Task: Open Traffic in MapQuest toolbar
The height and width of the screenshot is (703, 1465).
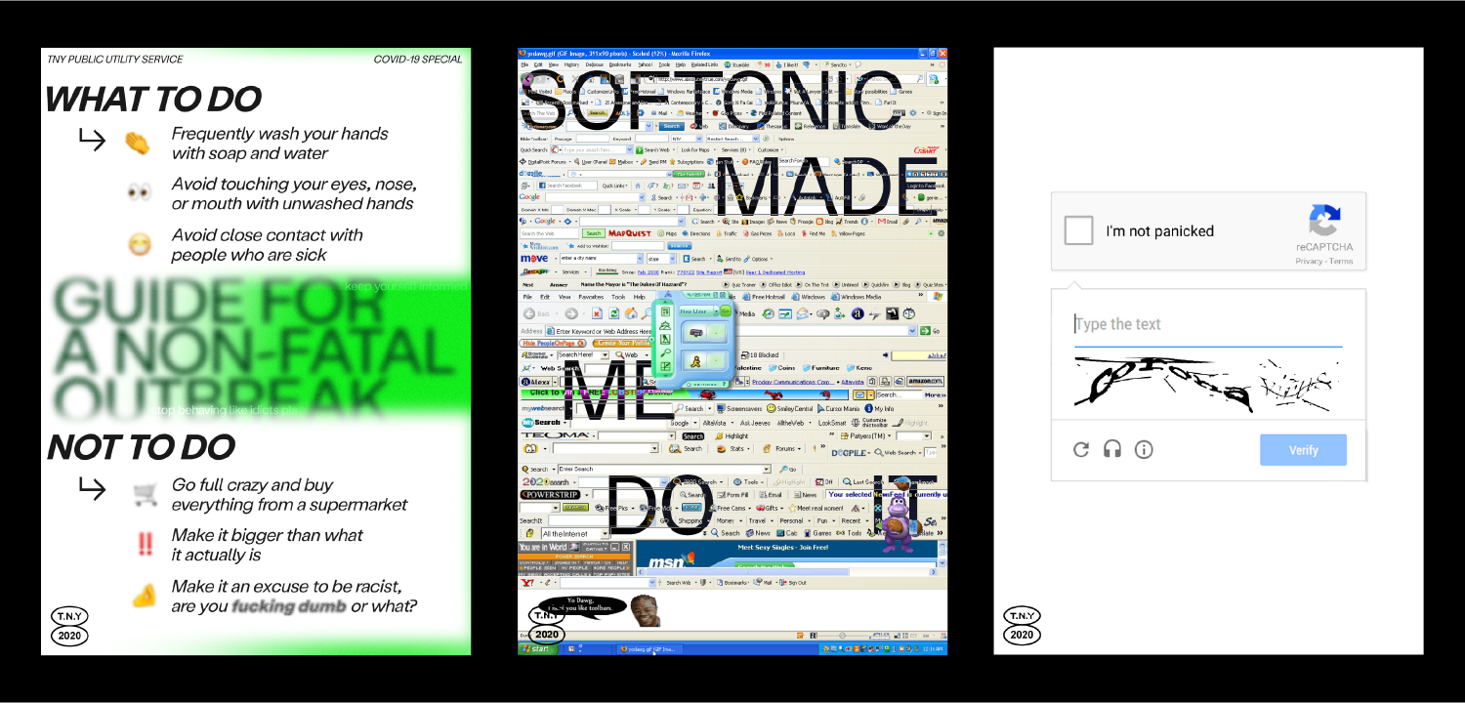Action: pyautogui.click(x=728, y=233)
